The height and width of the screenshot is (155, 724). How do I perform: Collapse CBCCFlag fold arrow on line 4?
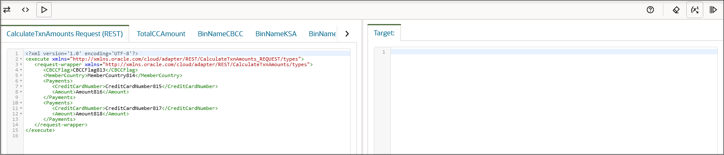pos(21,70)
